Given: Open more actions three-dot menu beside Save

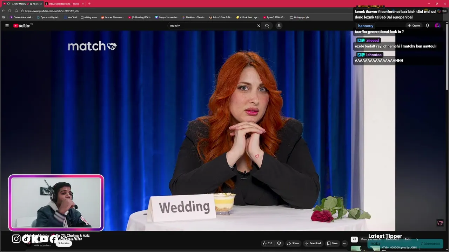Looking at the screenshot, I should 345,243.
